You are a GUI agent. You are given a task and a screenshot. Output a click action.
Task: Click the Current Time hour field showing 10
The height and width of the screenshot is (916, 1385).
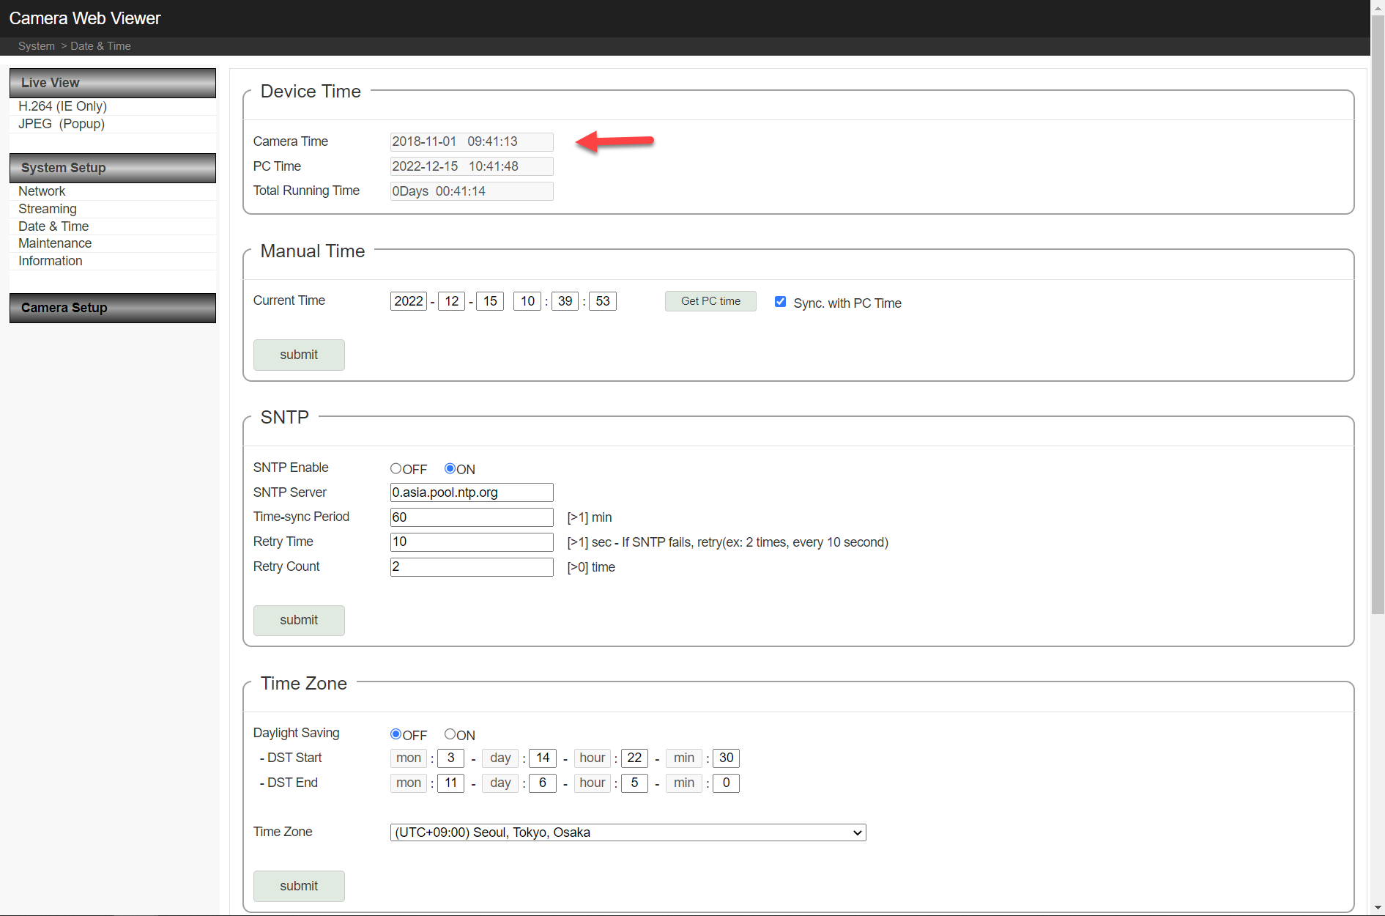527,301
